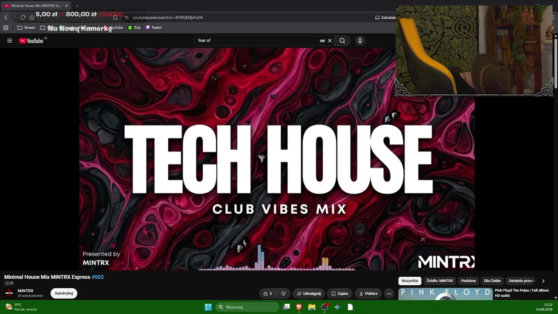The width and height of the screenshot is (558, 314).
Task: Download the video with Pobierz
Action: click(368, 294)
